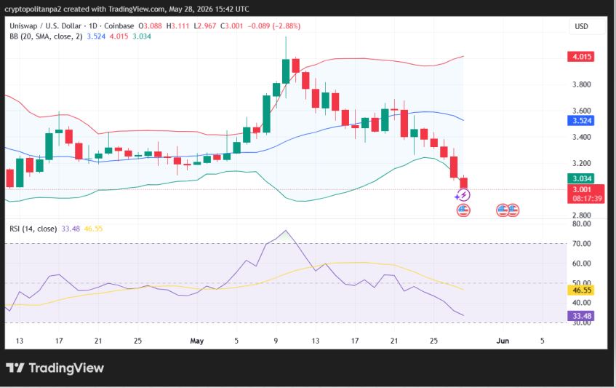616x388 pixels.
Task: Open the US flag event icon beneath the lightning icon
Action: [463, 210]
